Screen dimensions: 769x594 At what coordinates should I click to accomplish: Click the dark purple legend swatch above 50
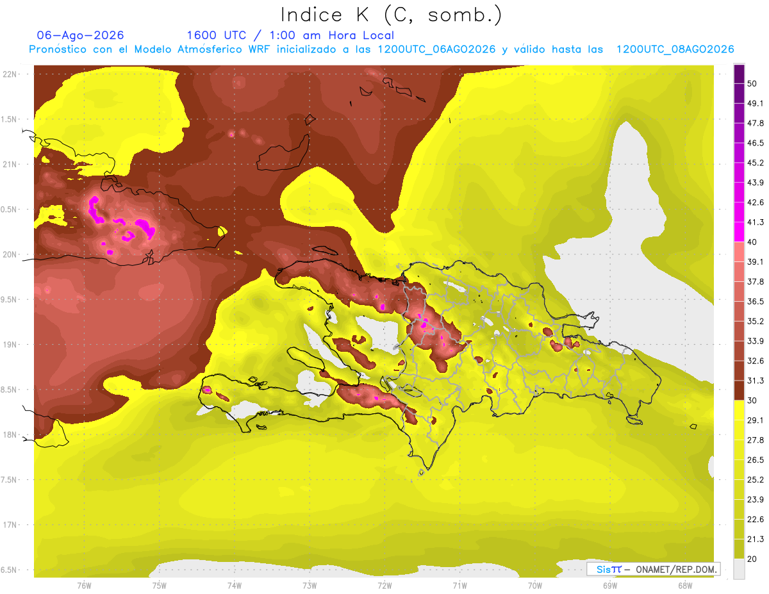739,74
